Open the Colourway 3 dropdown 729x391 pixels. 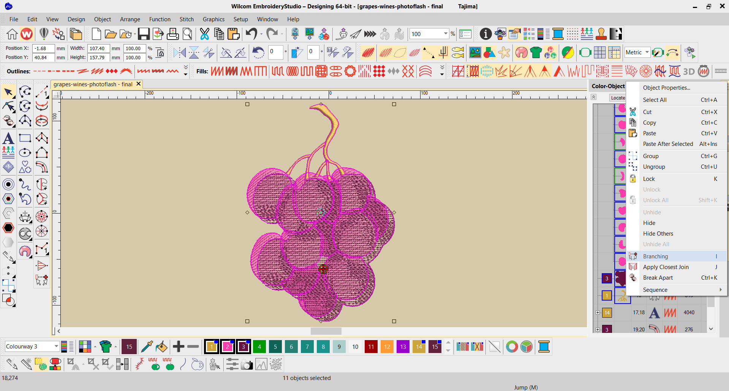coord(56,346)
